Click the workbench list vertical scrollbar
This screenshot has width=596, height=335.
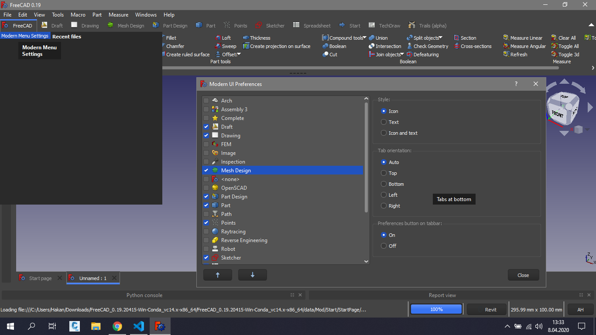[366, 157]
